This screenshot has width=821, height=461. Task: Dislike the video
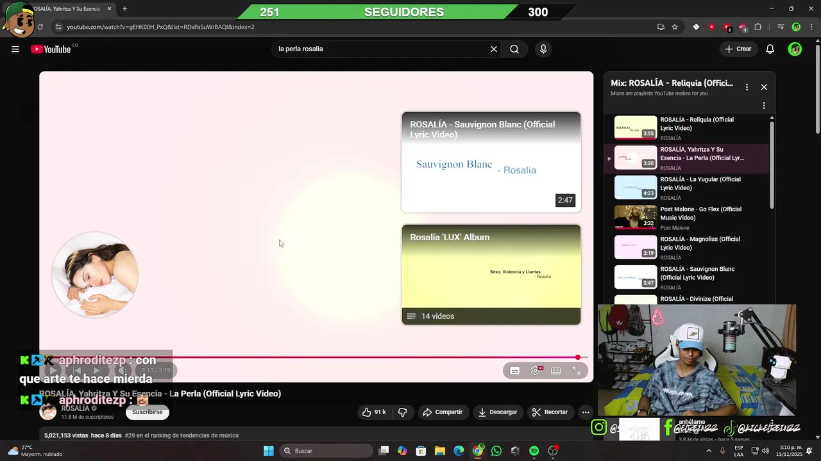click(x=402, y=412)
